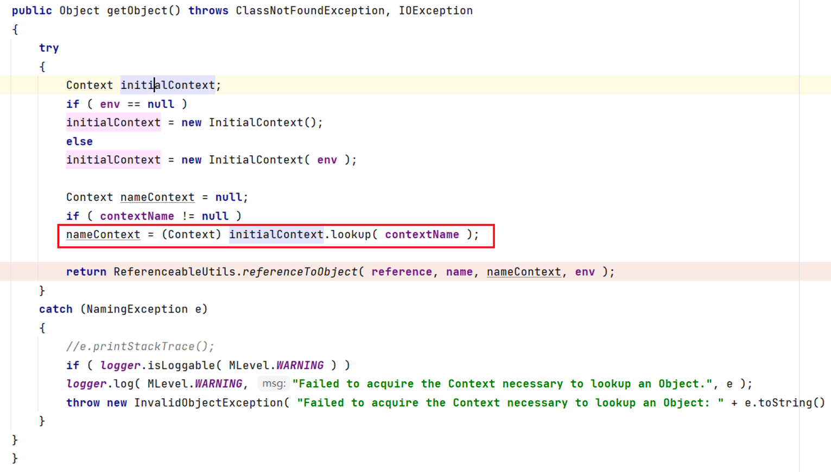This screenshot has width=831, height=472.
Task: Click InvalidObjectException constructor
Action: click(208, 403)
